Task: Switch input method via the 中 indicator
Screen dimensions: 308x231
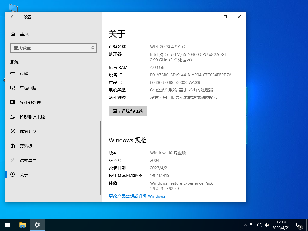Action: coord(267,225)
